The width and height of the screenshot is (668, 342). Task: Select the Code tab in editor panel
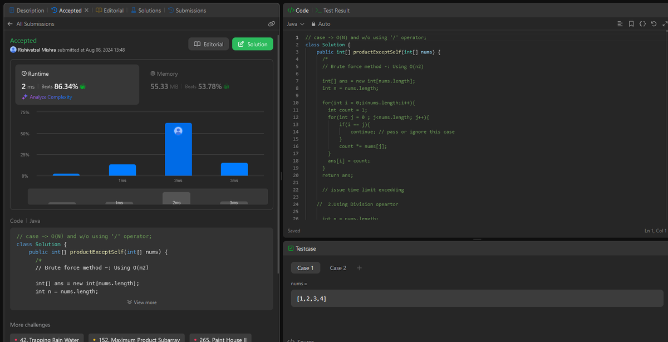[298, 11]
